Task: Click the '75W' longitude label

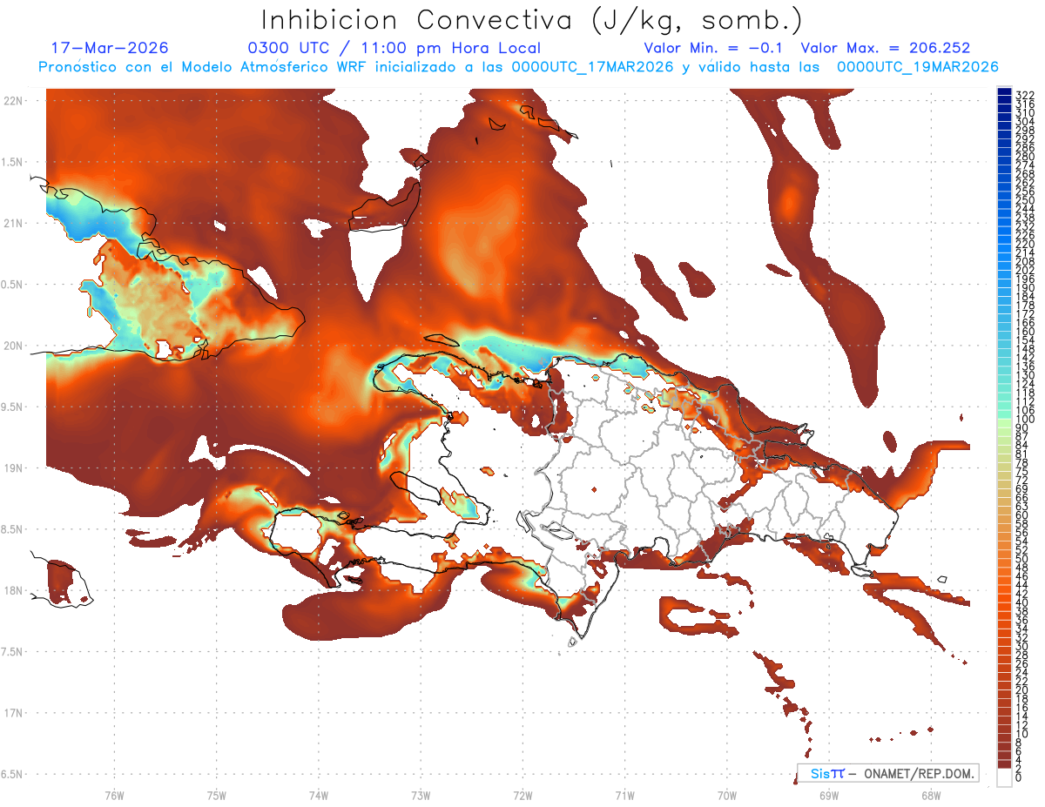Action: click(x=217, y=795)
